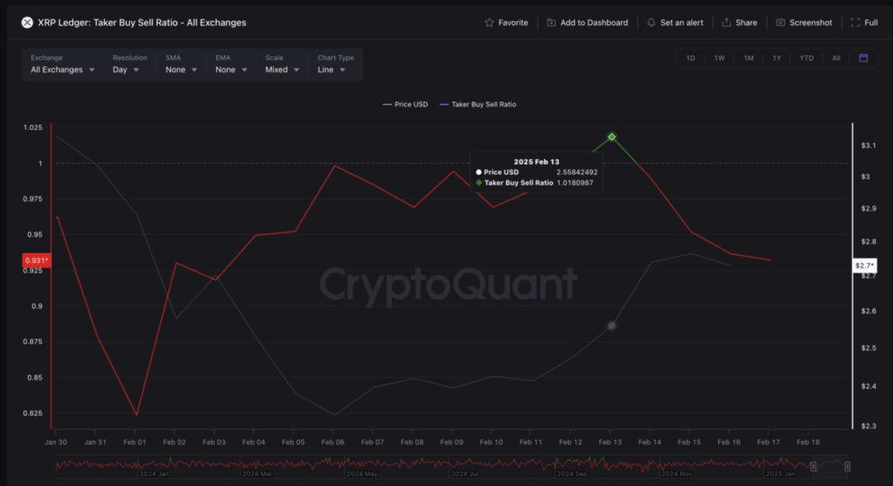Click the tooltip date 2025 Feb 13

click(x=536, y=162)
